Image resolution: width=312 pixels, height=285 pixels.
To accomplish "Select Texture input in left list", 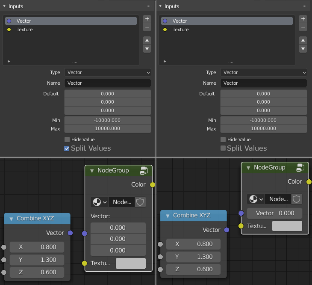I will pos(71,30).
